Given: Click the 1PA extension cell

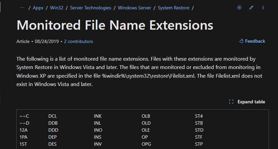Looking at the screenshot, I should click(23, 137).
